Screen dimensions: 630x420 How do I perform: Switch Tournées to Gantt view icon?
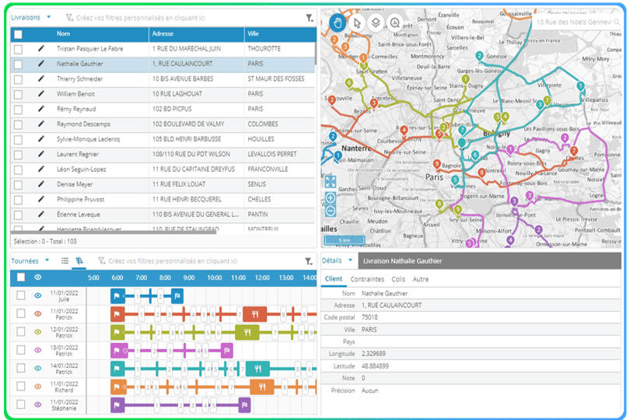(79, 261)
